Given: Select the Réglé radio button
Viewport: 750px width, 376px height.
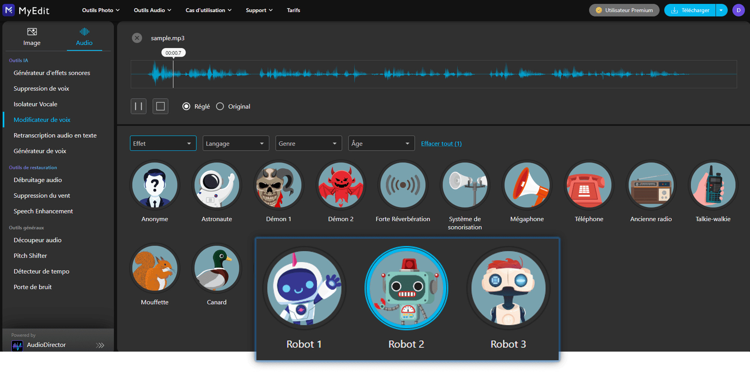Looking at the screenshot, I should [x=186, y=106].
